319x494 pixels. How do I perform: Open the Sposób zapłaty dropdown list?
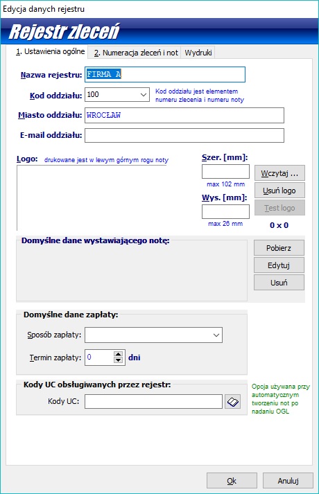216,335
